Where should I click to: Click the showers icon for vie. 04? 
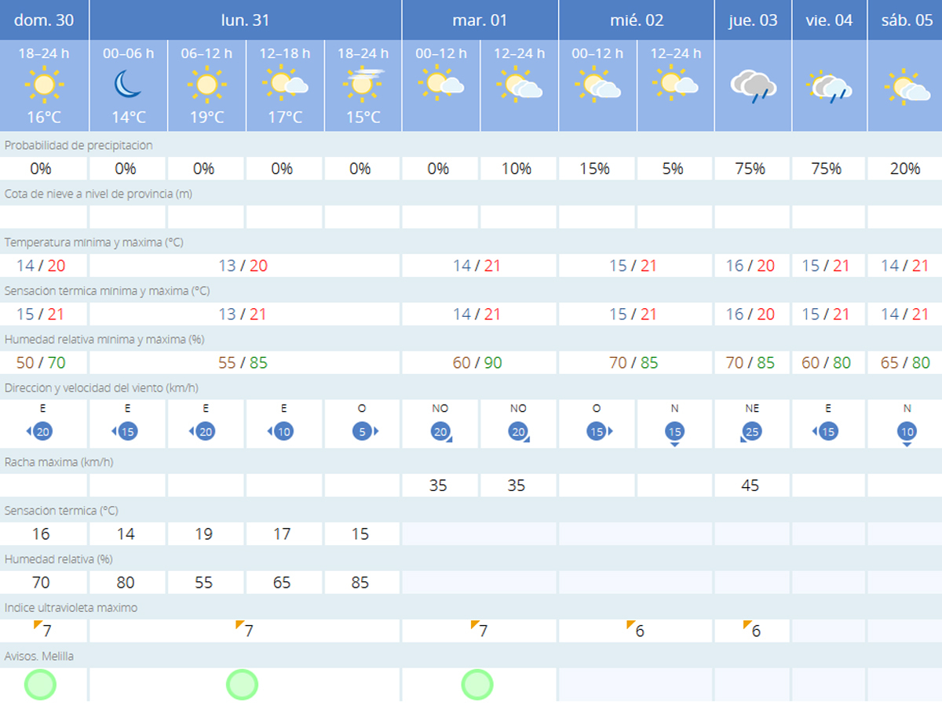click(x=830, y=86)
